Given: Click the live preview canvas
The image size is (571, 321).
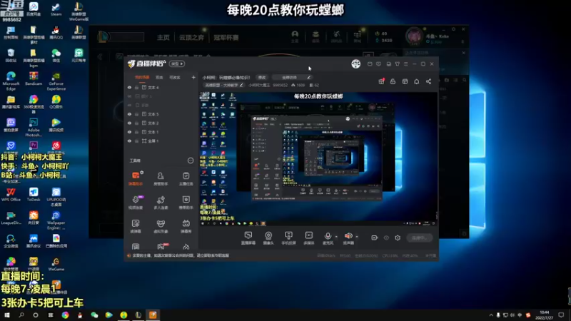Looking at the screenshot, I should [x=318, y=158].
